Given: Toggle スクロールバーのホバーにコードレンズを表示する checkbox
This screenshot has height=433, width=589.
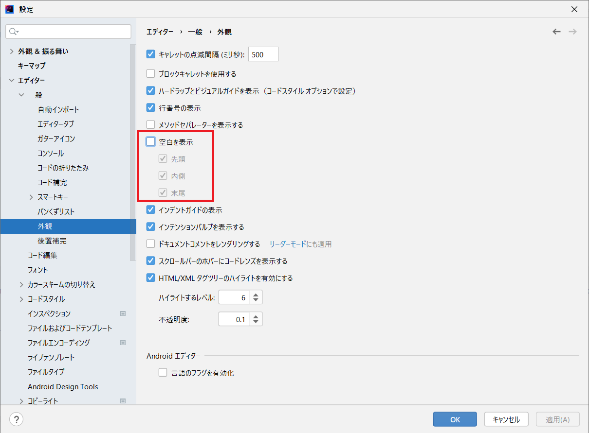Looking at the screenshot, I should click(x=151, y=261).
